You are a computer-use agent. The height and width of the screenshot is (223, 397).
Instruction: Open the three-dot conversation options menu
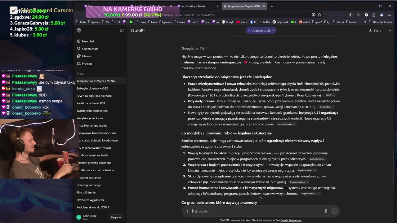(390, 30)
